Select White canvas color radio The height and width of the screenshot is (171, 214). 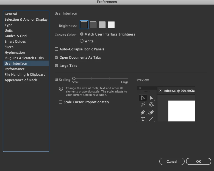pos(82,41)
